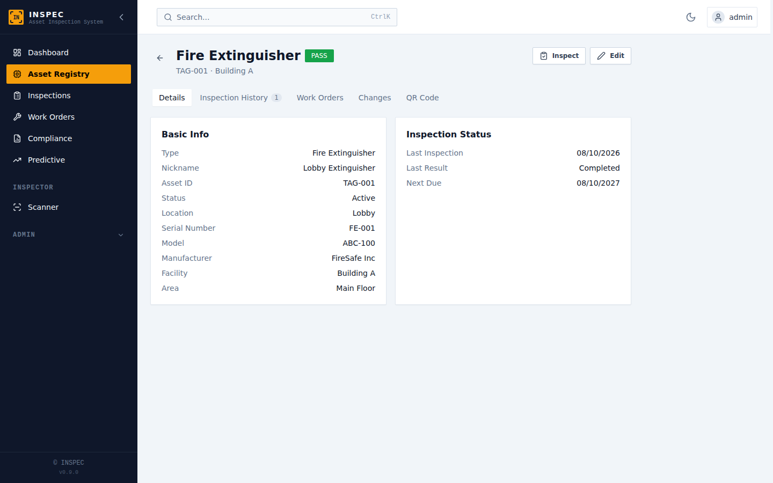This screenshot has width=773, height=483.
Task: Click the INSPEC logo icon
Action: point(16,17)
